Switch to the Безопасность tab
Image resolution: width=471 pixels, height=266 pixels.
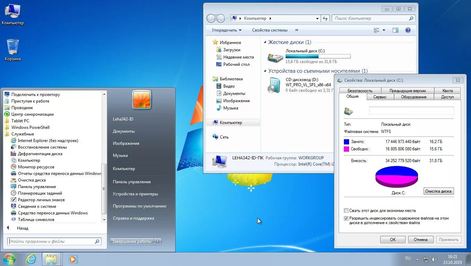point(360,90)
